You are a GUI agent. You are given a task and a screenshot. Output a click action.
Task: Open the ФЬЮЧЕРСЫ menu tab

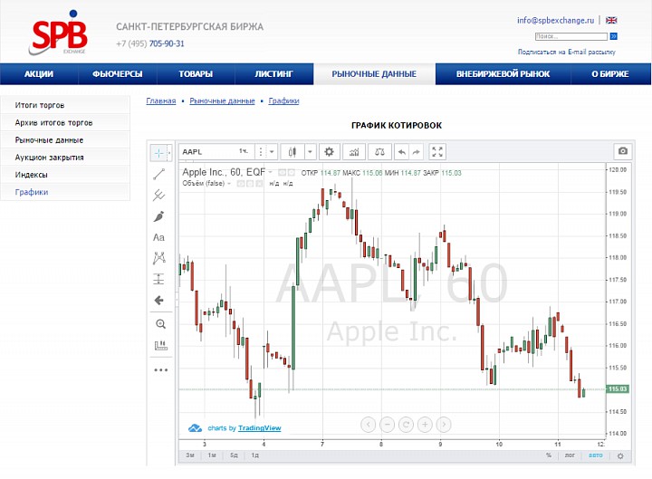(117, 74)
